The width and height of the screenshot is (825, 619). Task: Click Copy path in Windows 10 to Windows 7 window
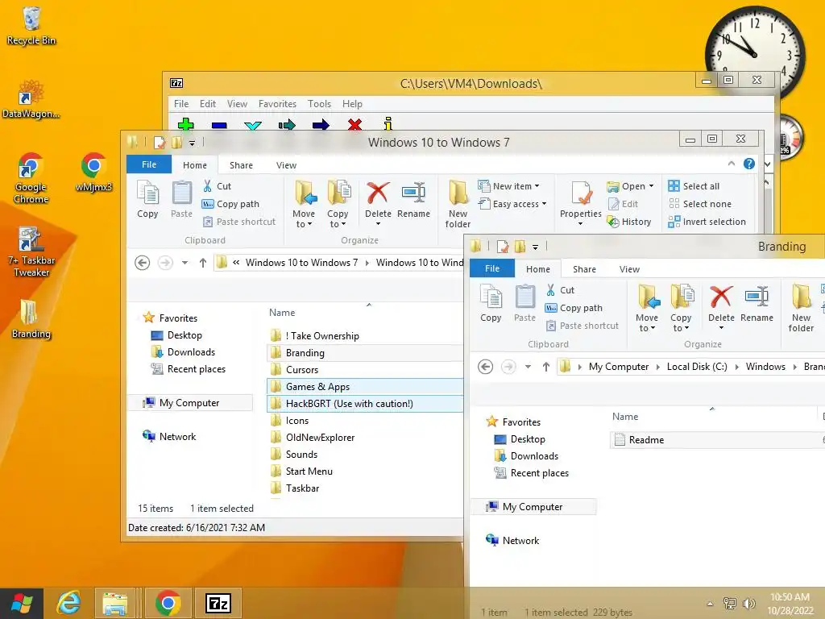(x=231, y=204)
